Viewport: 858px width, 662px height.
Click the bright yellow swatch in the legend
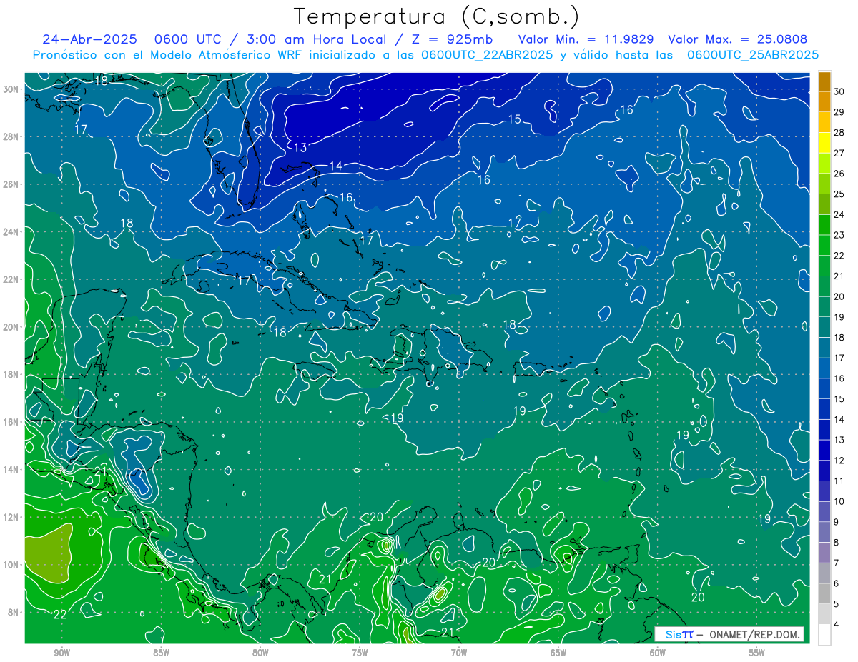tap(824, 142)
